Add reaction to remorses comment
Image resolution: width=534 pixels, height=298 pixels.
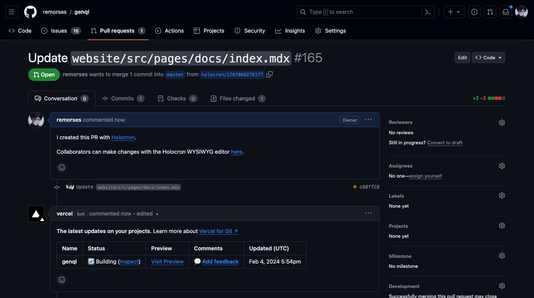(62, 168)
